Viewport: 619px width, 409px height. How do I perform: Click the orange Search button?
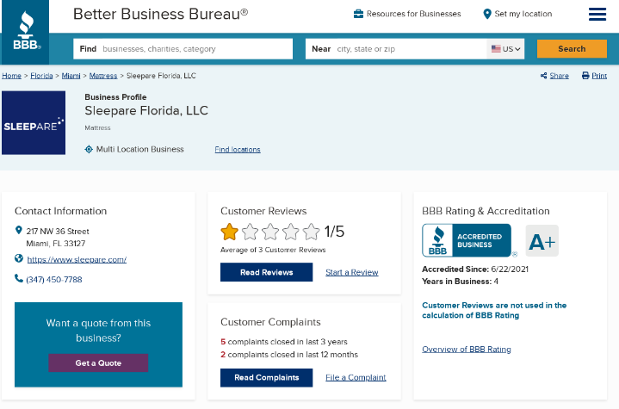coord(572,49)
